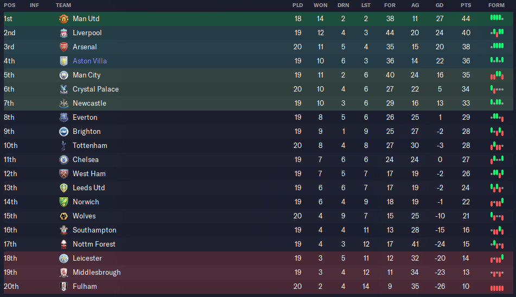This screenshot has height=297, width=516.
Task: Click the Norwich club crest
Action: coord(63,202)
